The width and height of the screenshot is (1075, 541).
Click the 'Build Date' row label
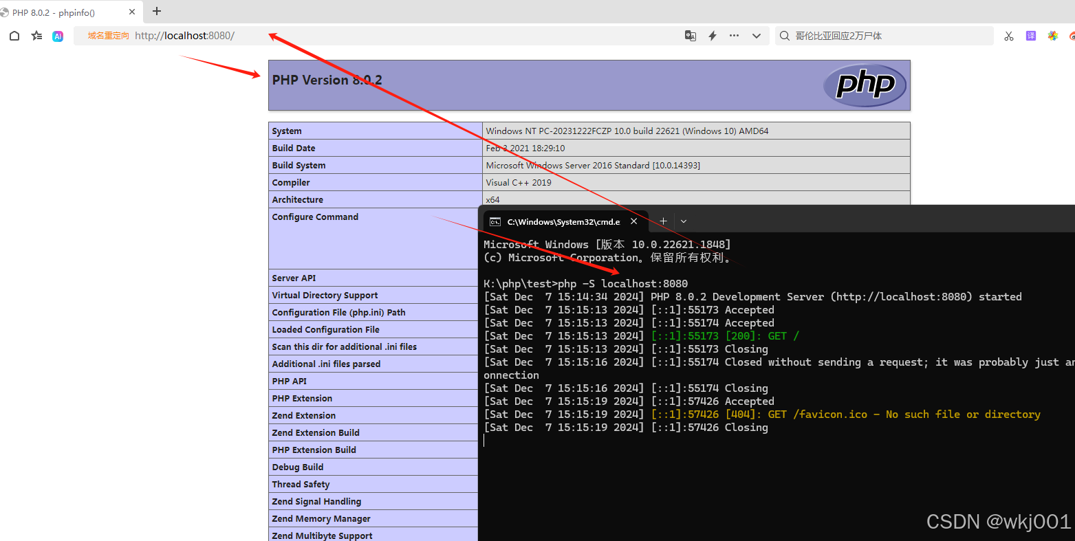click(294, 148)
